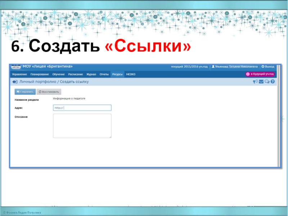Open the announcements megaphone icon
The height and width of the screenshot is (216, 288).
tap(255, 82)
